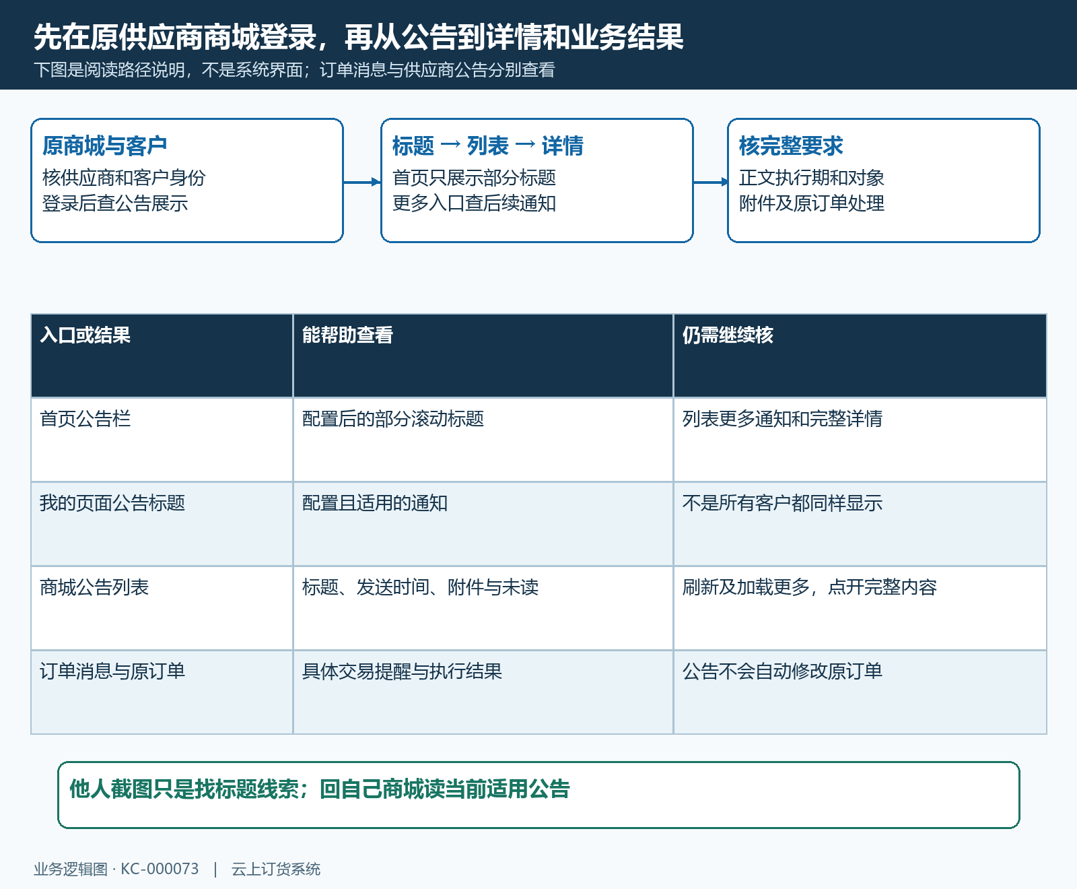Select the '我的页面公告标题' cell
Screen dimensions: 1077x889
click(162, 524)
